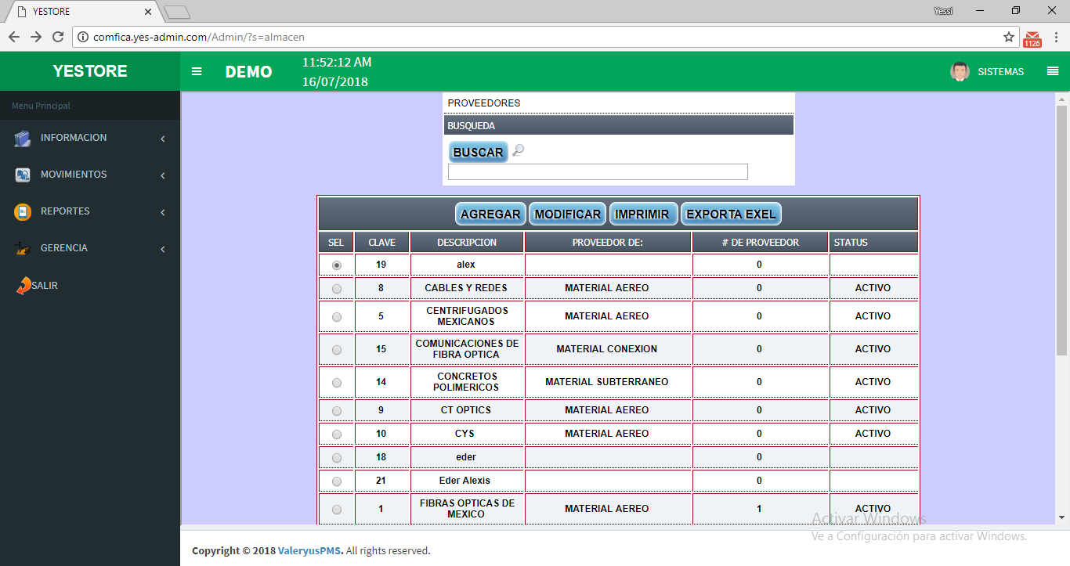Viewport: 1070px width, 566px height.
Task: Expand the INFORMACION menu chevron
Action: coord(163,139)
